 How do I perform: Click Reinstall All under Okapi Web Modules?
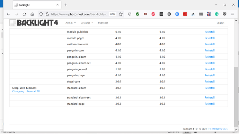point(33,91)
